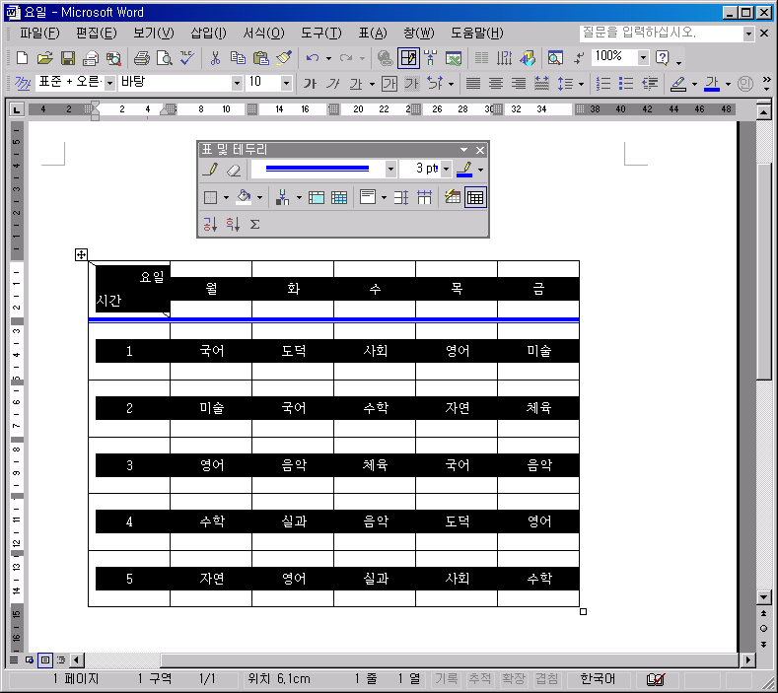Open Print Preview
This screenshot has height=693, width=778.
(165, 58)
